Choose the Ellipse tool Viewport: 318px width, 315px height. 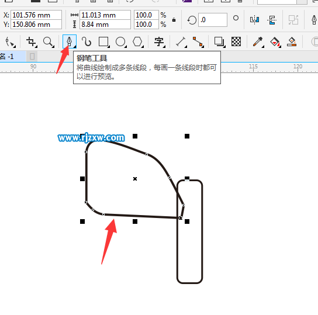[121, 42]
